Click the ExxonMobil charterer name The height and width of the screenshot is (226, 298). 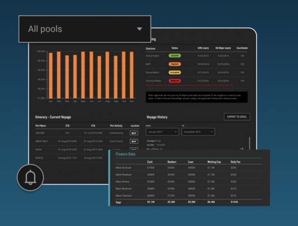pyautogui.click(x=152, y=73)
